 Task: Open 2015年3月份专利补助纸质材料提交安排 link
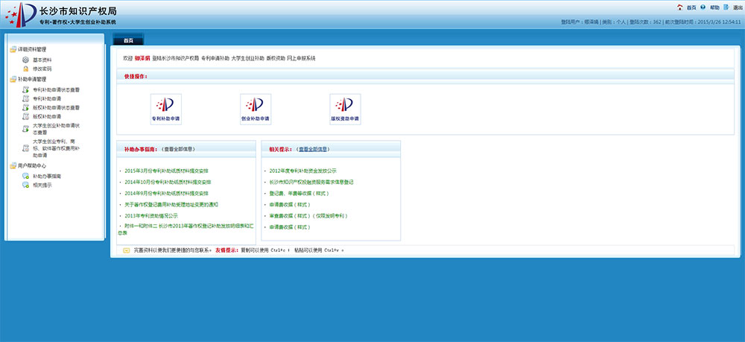[x=167, y=171]
